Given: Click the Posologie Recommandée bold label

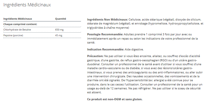Looking at the screenshot, I should pos(105,34).
